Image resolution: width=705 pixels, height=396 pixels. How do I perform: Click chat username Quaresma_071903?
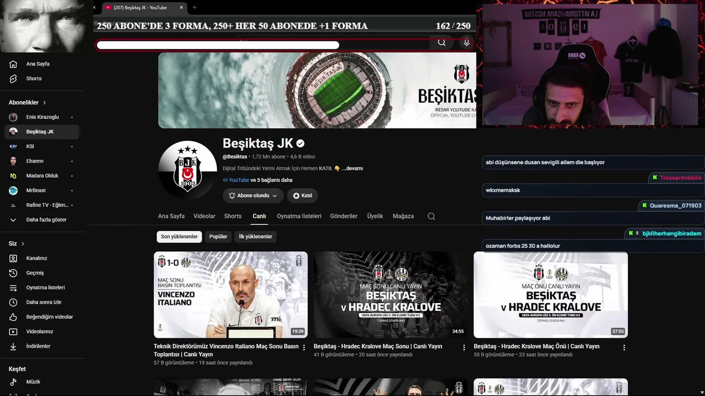tap(676, 206)
